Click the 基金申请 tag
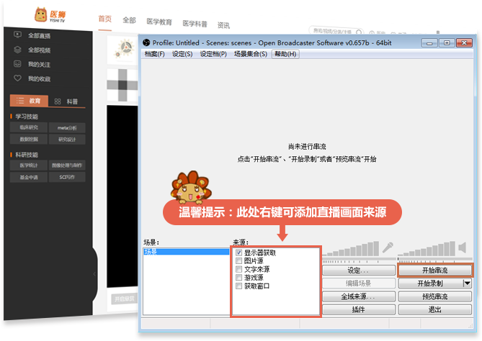482x341 pixels. (29, 177)
